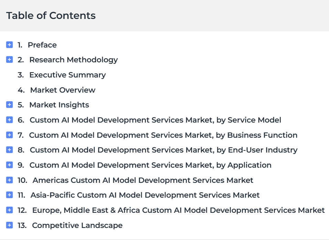Image resolution: width=329 pixels, height=240 pixels.
Task: Click plus icon beside Europe, Middle East & Africa
Action: pos(9,210)
